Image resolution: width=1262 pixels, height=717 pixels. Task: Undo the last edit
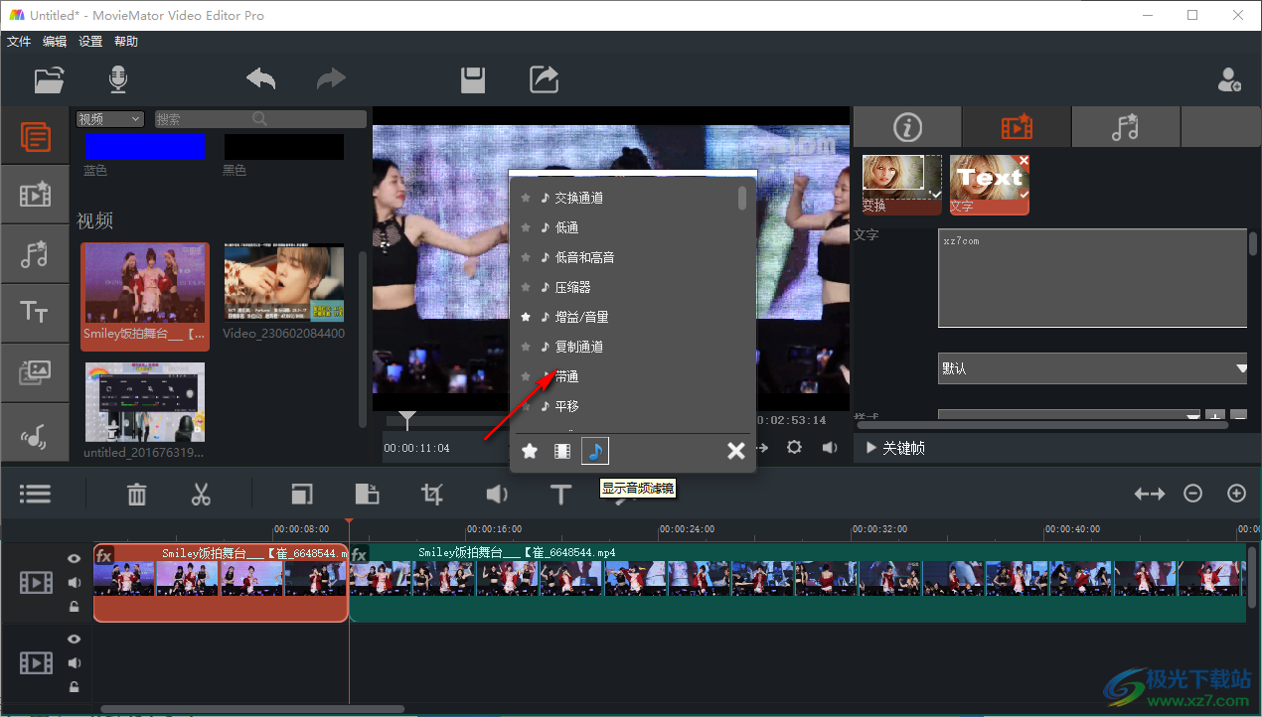click(260, 79)
